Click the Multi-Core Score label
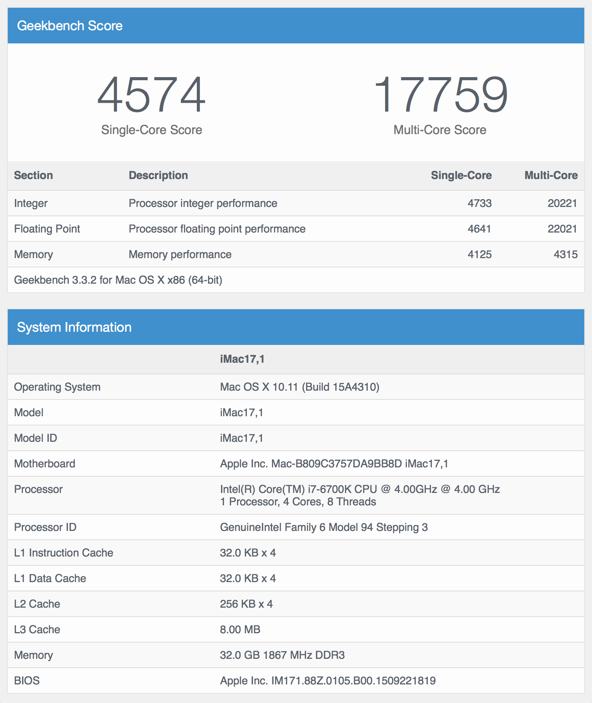 click(x=440, y=130)
